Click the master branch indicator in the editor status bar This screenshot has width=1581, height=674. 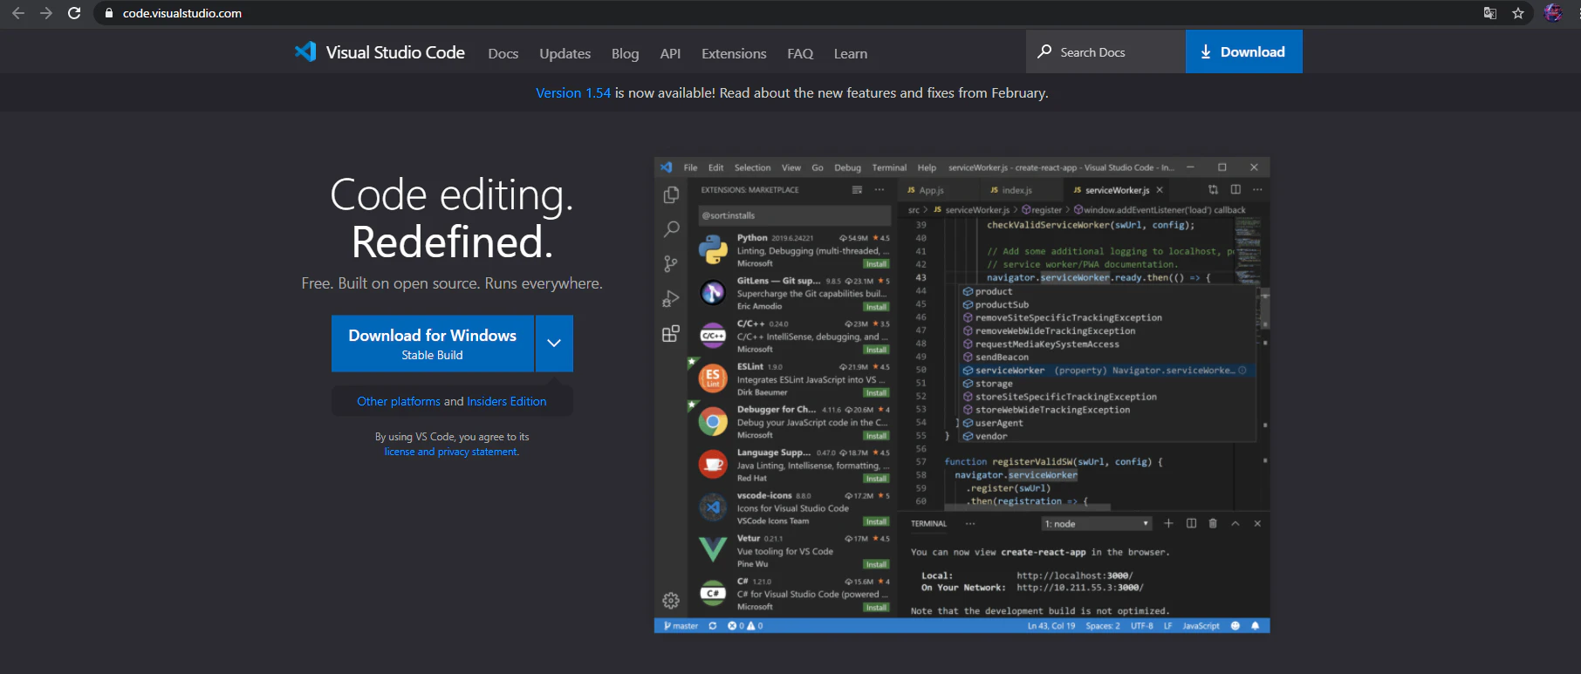tap(681, 626)
